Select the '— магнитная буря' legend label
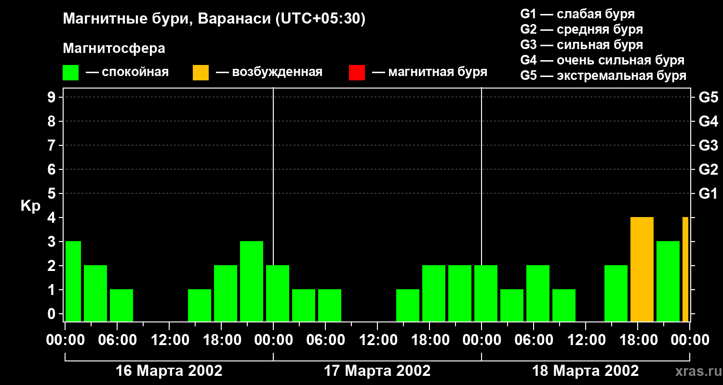The image size is (723, 385). click(x=429, y=72)
